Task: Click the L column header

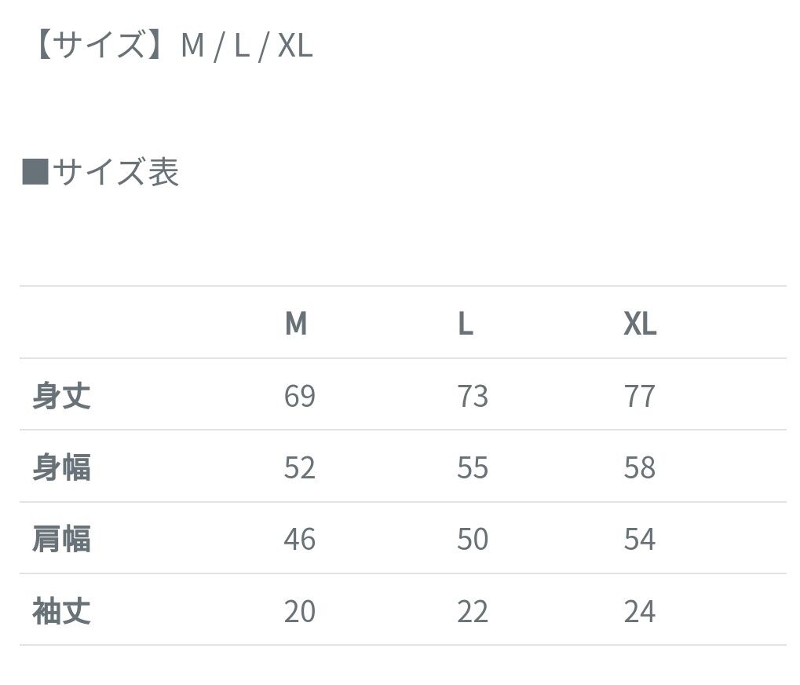Action: point(466,324)
